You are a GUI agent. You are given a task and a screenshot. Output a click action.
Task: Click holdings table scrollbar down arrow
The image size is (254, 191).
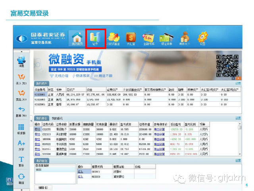pos(240,154)
